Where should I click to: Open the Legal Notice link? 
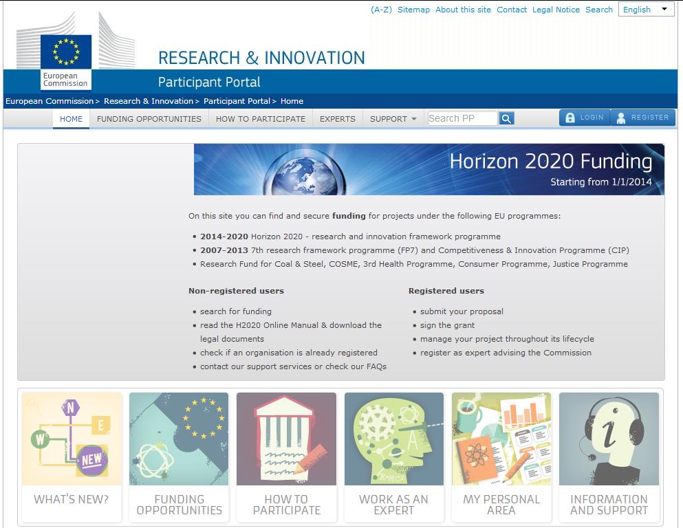click(x=556, y=10)
